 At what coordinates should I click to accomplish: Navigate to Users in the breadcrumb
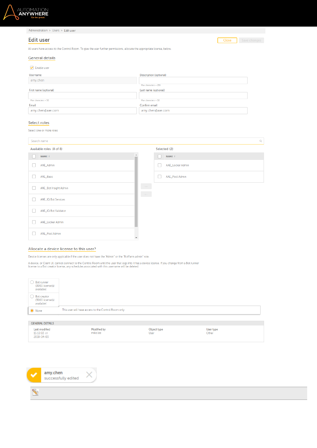click(x=56, y=31)
